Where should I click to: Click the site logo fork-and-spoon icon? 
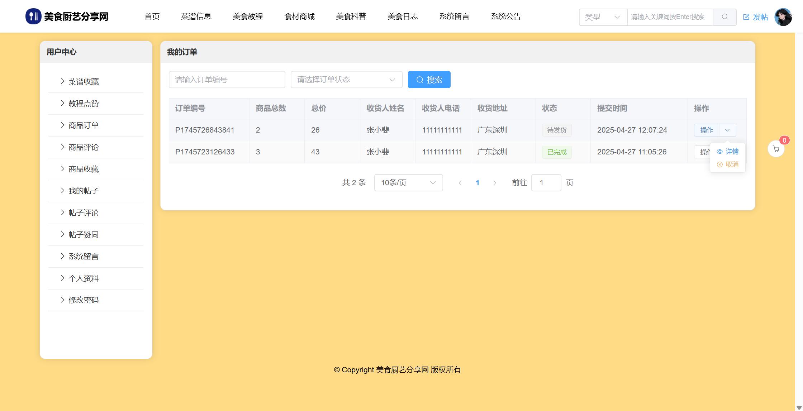click(33, 16)
